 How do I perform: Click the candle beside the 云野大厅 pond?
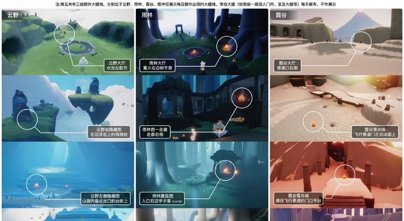[64, 33]
